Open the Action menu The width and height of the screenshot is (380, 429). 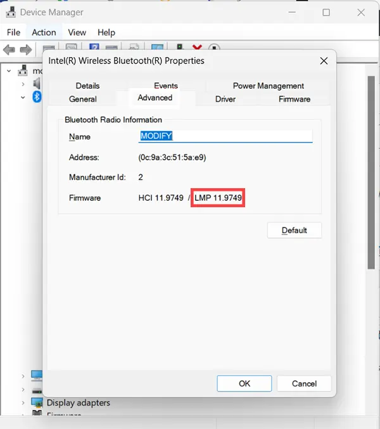pos(44,32)
